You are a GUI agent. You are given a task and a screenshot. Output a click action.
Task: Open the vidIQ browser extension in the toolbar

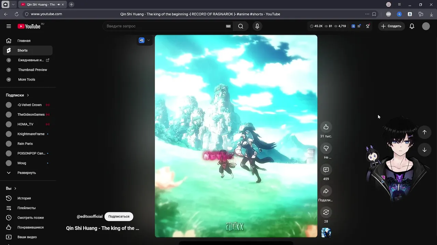[x=399, y=14]
